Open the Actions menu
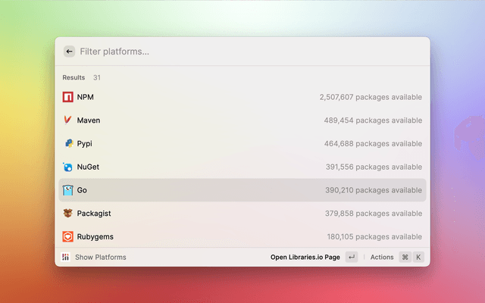 (382, 257)
